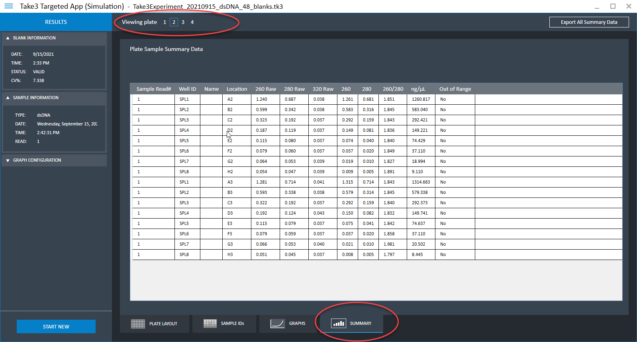Collapse the Sample Information section
The width and height of the screenshot is (637, 342).
(x=8, y=98)
